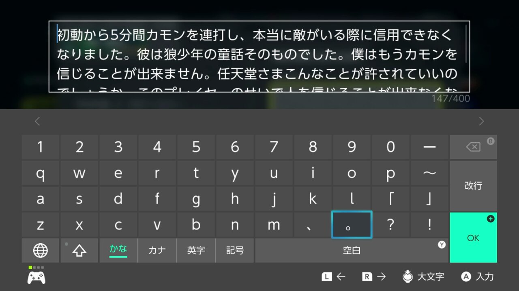The height and width of the screenshot is (291, 519).
Task: Tap the y key
Action: [x=235, y=173]
